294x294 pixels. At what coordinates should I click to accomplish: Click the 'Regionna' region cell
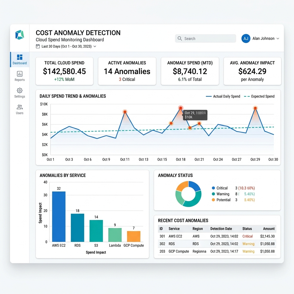(199, 251)
